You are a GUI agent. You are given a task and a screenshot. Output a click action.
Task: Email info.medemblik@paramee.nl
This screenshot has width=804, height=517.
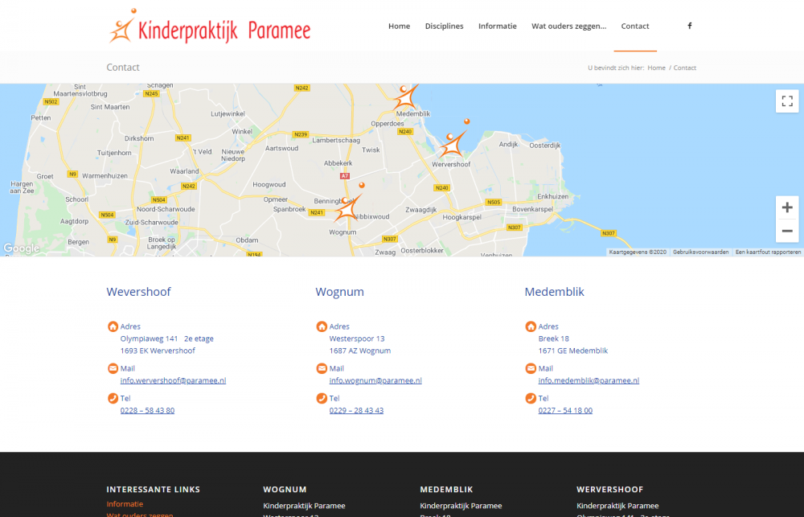(x=589, y=380)
